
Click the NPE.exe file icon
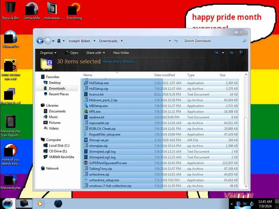pos(86,111)
